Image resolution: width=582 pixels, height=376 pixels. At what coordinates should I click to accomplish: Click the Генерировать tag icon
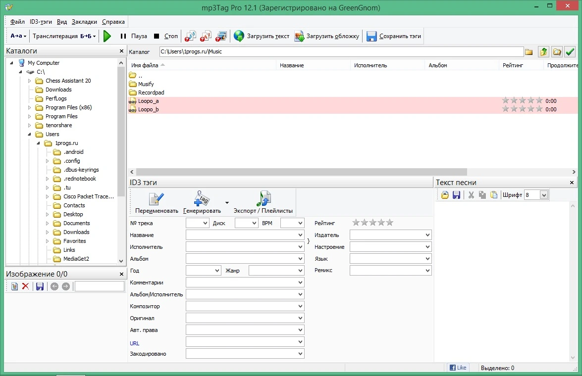pos(202,198)
